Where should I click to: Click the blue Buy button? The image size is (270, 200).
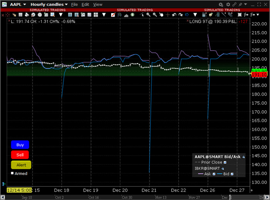pyautogui.click(x=20, y=145)
